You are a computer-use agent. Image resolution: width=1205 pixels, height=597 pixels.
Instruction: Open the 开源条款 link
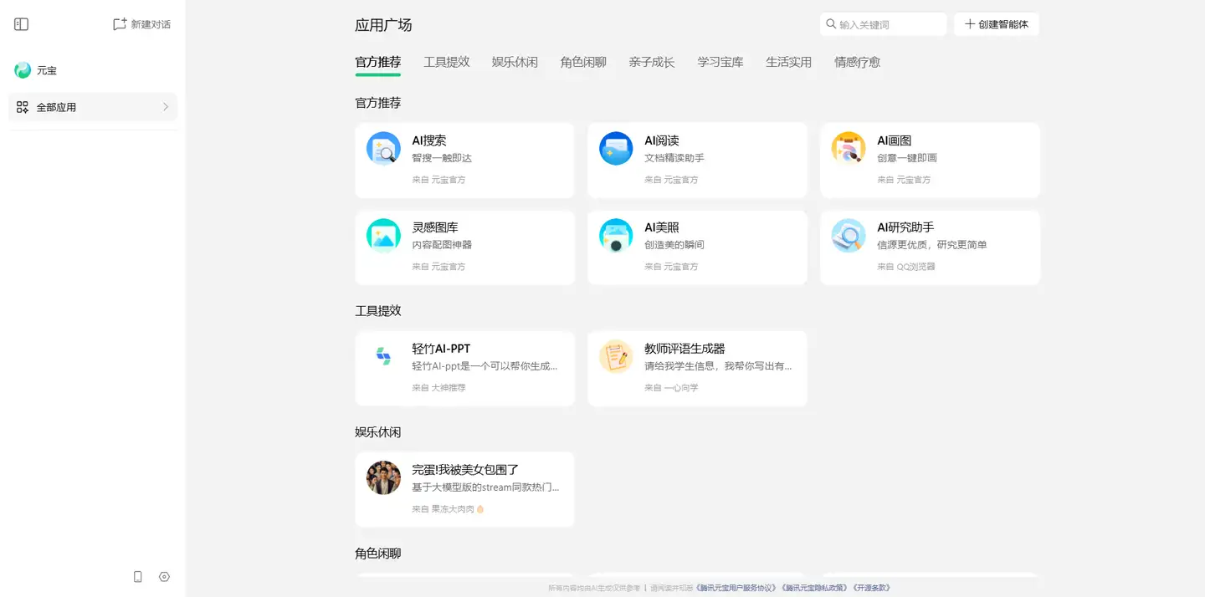coord(871,588)
